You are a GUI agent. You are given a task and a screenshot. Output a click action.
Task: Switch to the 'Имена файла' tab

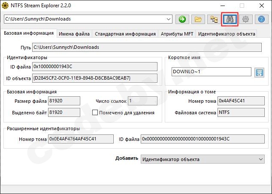click(x=74, y=34)
